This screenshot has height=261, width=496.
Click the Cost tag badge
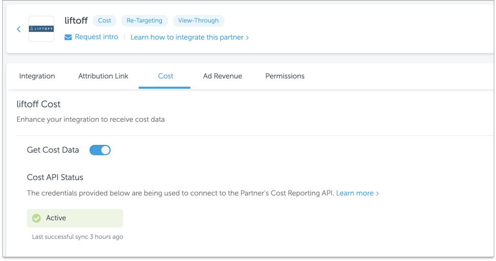coord(104,20)
